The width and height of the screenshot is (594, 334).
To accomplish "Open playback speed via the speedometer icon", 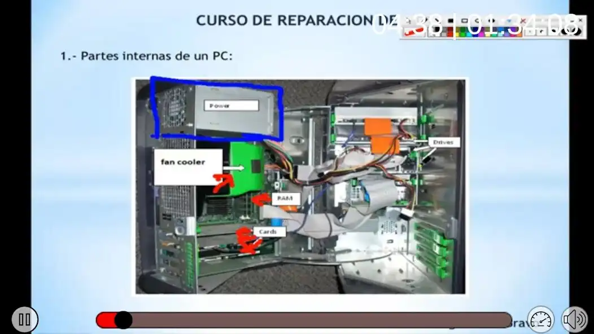I will tap(540, 319).
